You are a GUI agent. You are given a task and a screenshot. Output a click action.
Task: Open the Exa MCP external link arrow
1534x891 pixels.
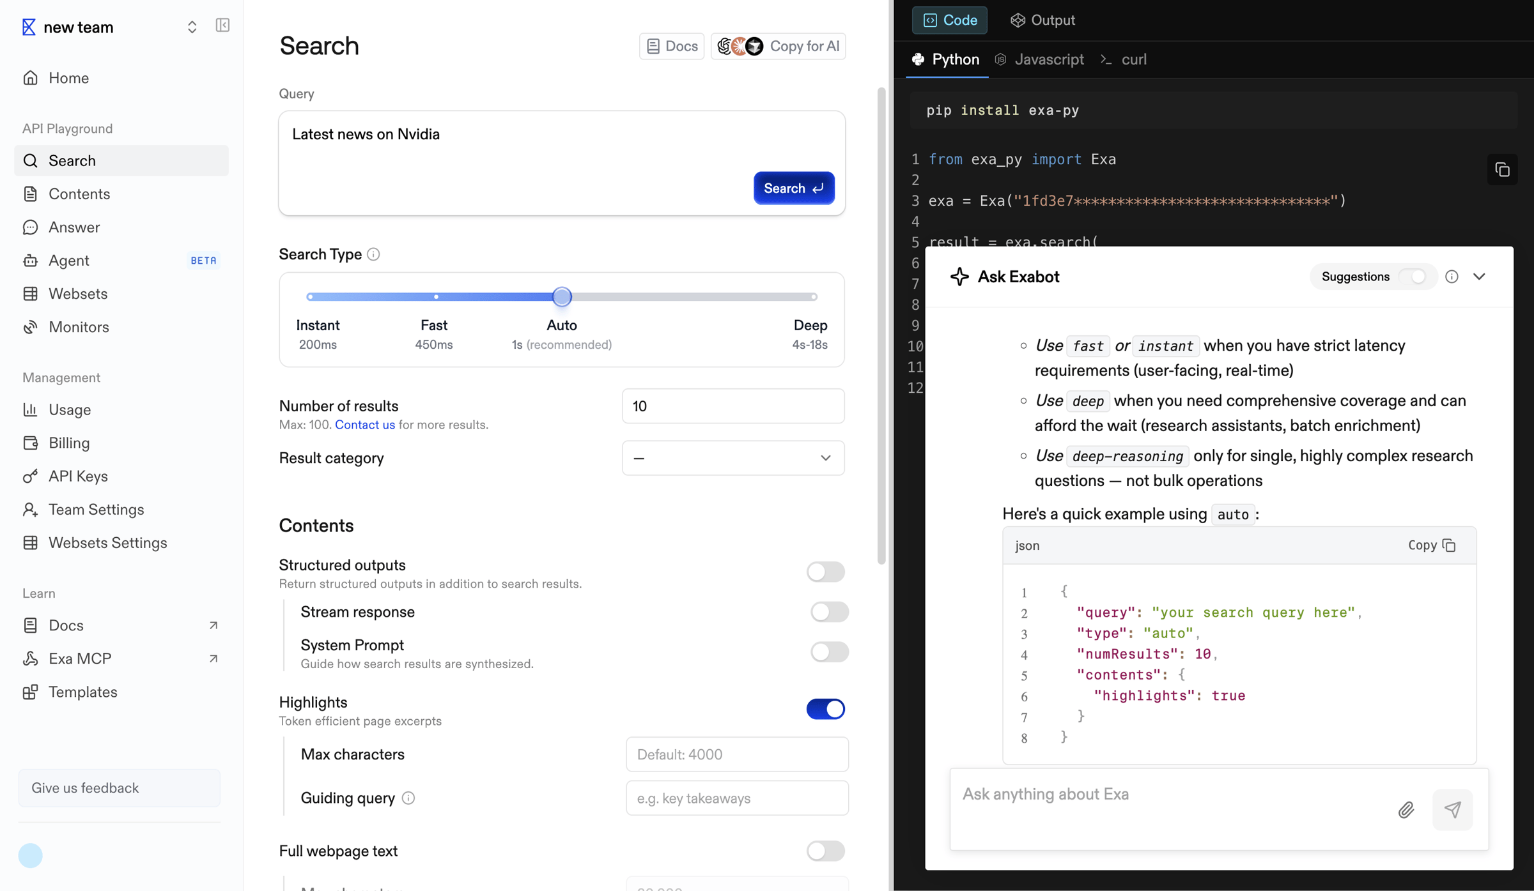[213, 659]
